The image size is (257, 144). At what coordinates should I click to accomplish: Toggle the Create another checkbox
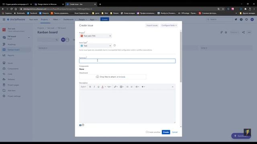pos(147,132)
